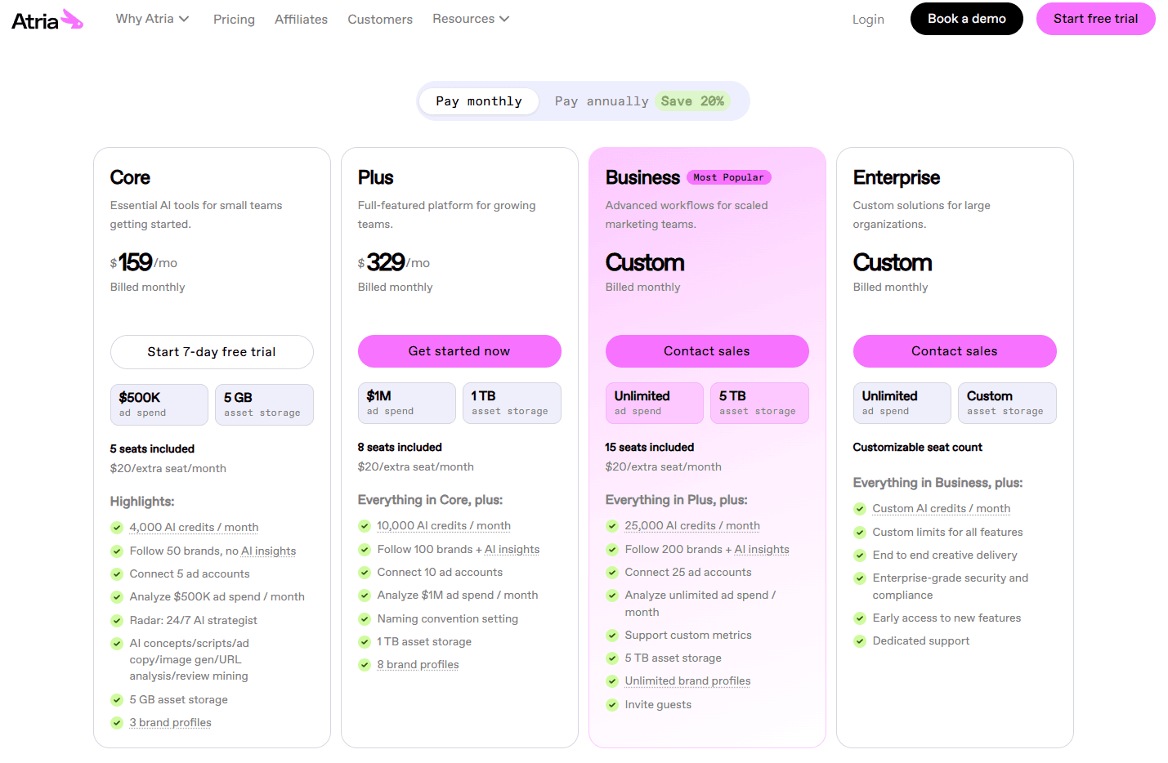This screenshot has width=1168, height=763.
Task: Click checkmark icon next to Support custom metrics
Action: coord(612,636)
